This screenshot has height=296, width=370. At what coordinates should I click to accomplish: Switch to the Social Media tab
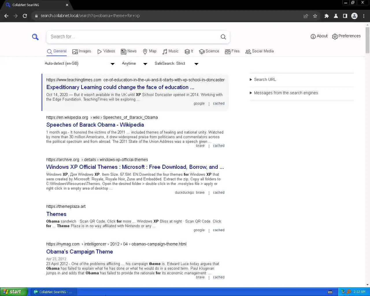pyautogui.click(x=259, y=51)
